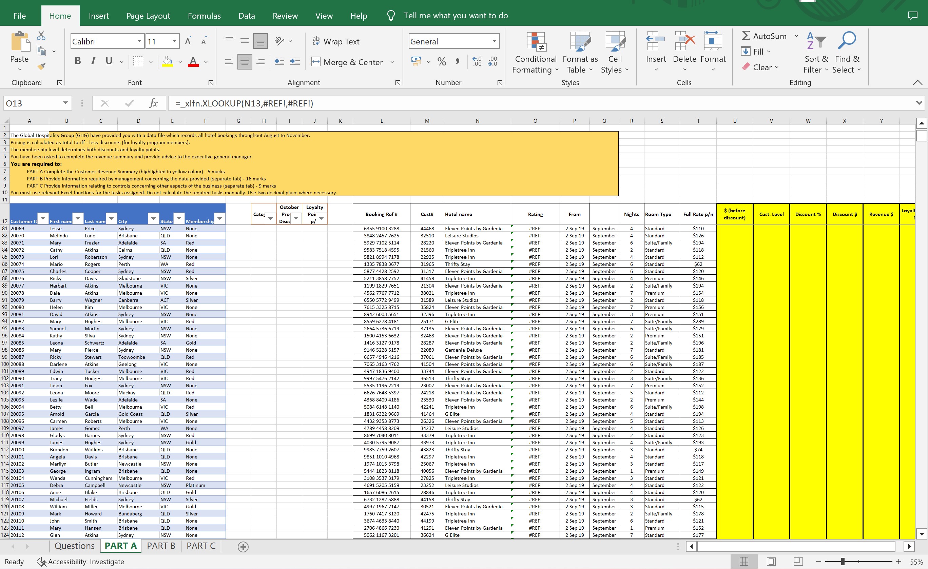
Task: Open the General number format dropdown
Action: pos(495,41)
